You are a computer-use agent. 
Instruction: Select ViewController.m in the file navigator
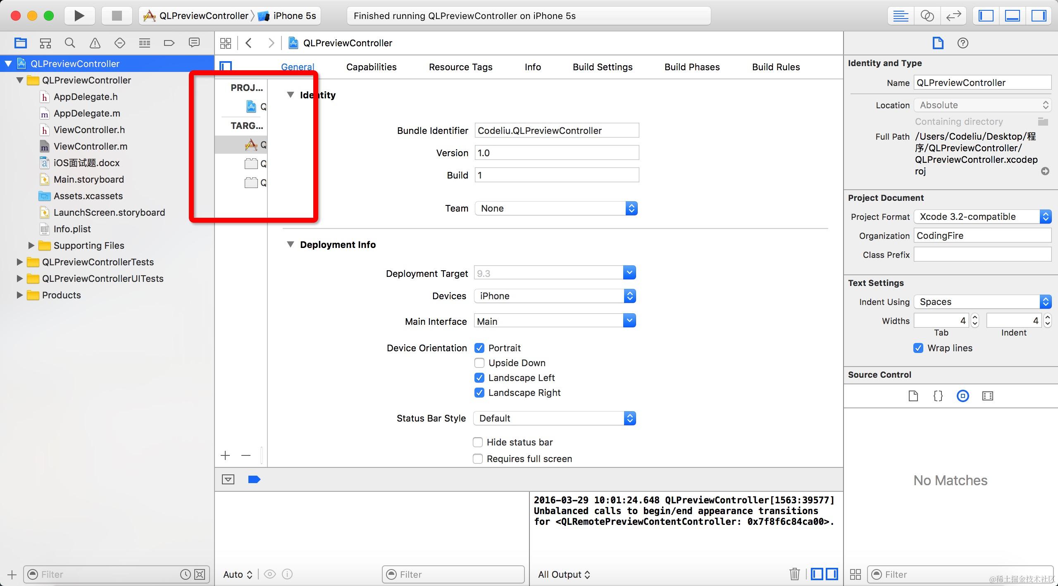[90, 146]
